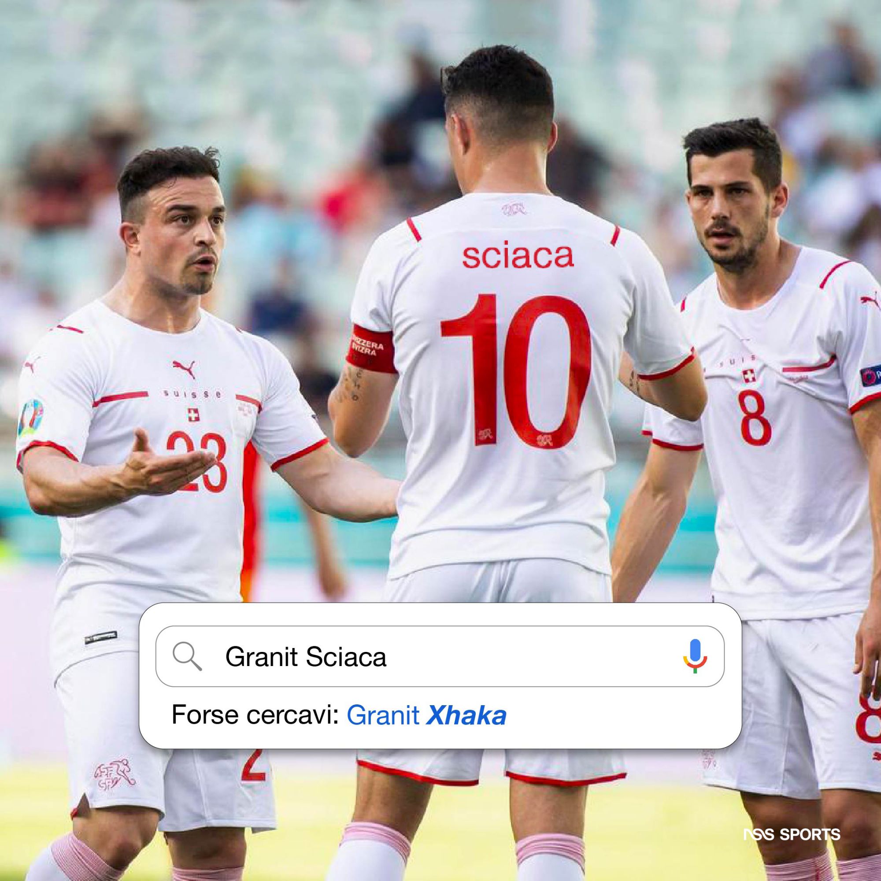Screen dimensions: 881x881
Task: Click the red number 23 on the shirt
Action: coord(196,462)
